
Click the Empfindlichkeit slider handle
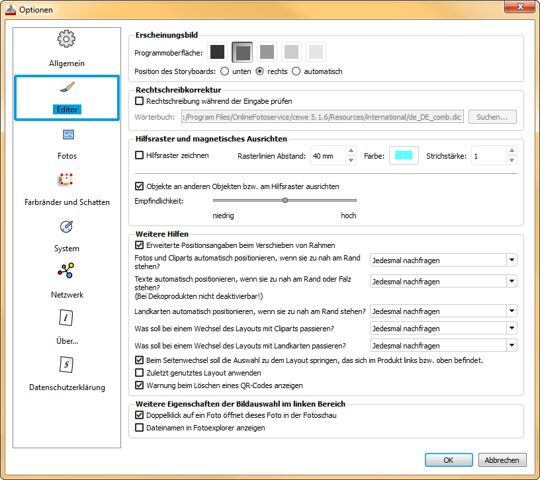[285, 200]
